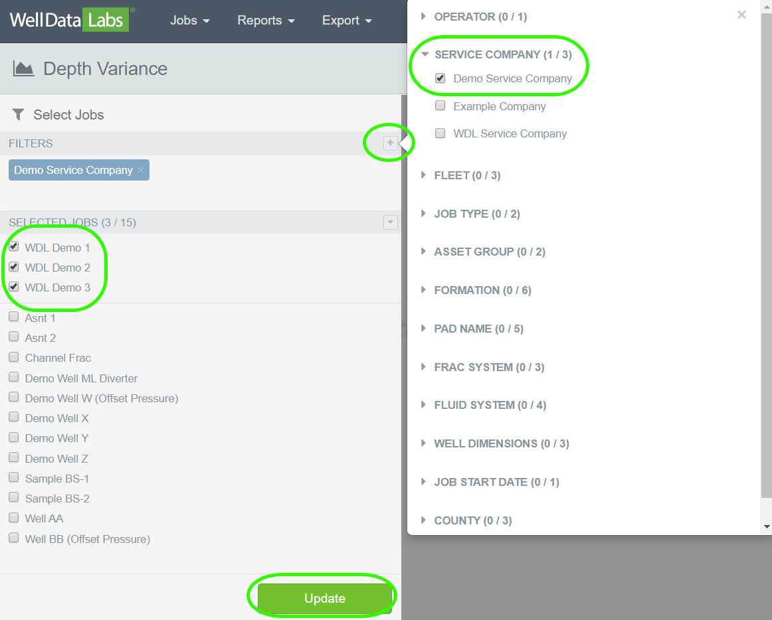Check the Demo Well Y job
The width and height of the screenshot is (772, 620).
(14, 437)
